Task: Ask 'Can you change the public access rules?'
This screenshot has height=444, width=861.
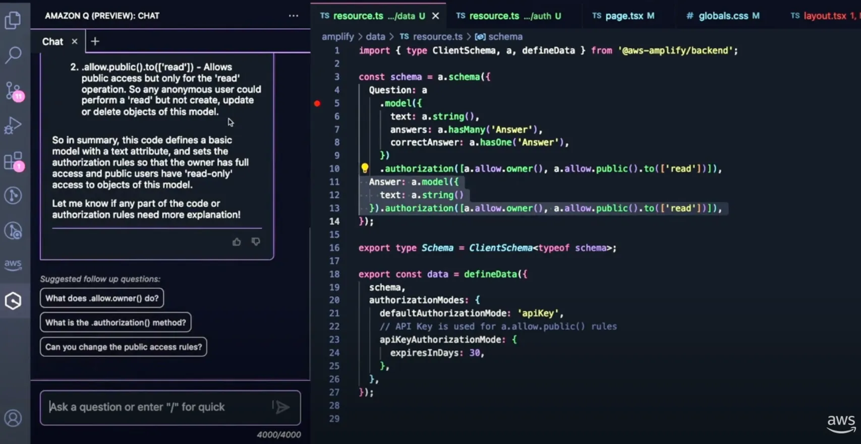Action: 124,347
